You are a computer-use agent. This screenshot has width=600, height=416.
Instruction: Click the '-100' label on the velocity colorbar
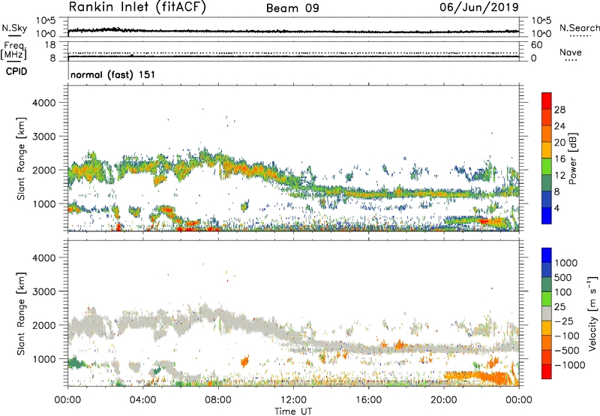coord(566,336)
